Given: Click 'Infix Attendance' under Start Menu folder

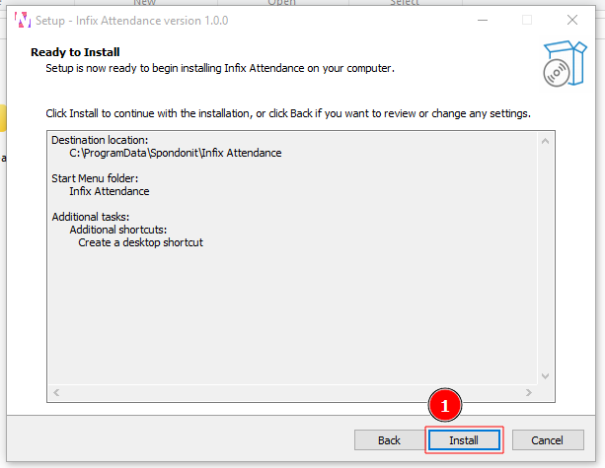Looking at the screenshot, I should click(x=110, y=191).
